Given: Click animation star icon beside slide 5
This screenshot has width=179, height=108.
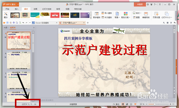Looking at the screenshot, I should 5,37.
